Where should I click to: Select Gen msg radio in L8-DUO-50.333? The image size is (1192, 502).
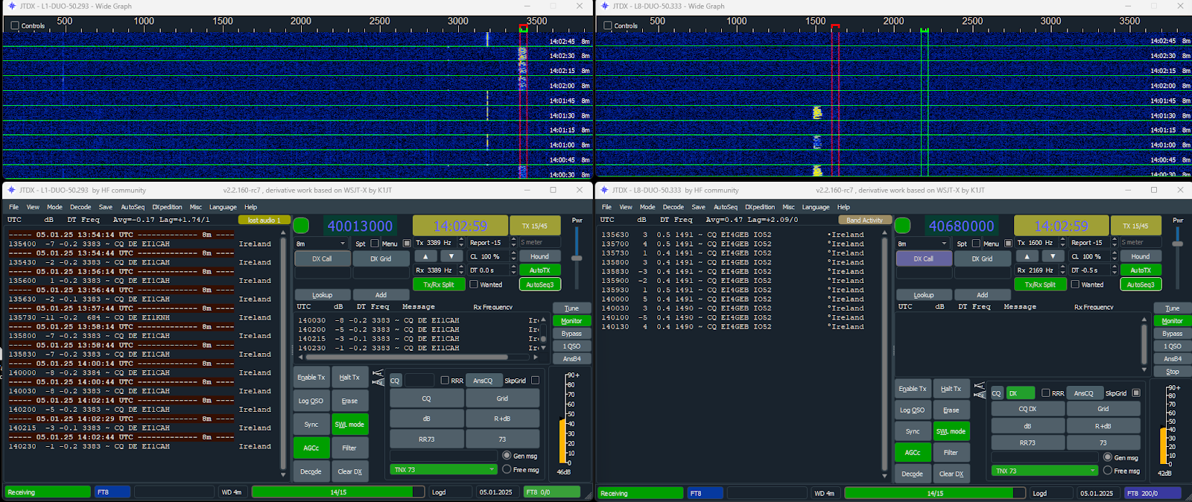pyautogui.click(x=1108, y=457)
